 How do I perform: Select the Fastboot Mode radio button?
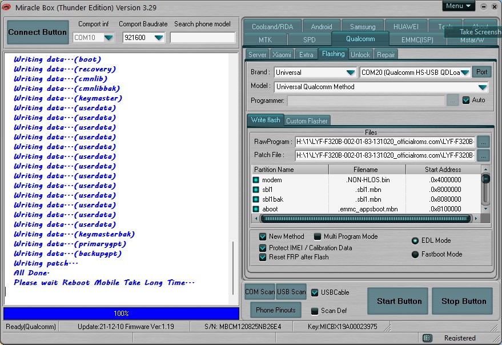click(415, 255)
